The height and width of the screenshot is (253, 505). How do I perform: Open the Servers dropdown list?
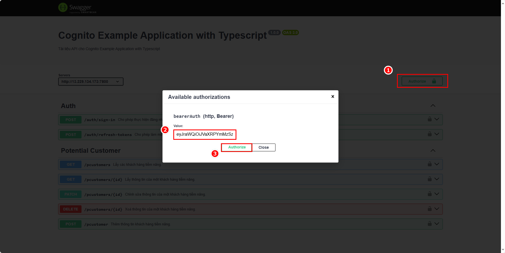coord(91,82)
